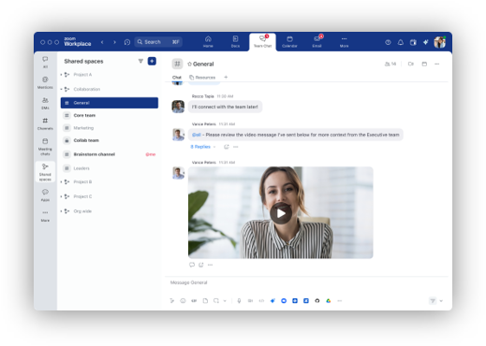Viewport: 486px width, 346px height.
Task: Share the video message
Action: [x=201, y=265]
